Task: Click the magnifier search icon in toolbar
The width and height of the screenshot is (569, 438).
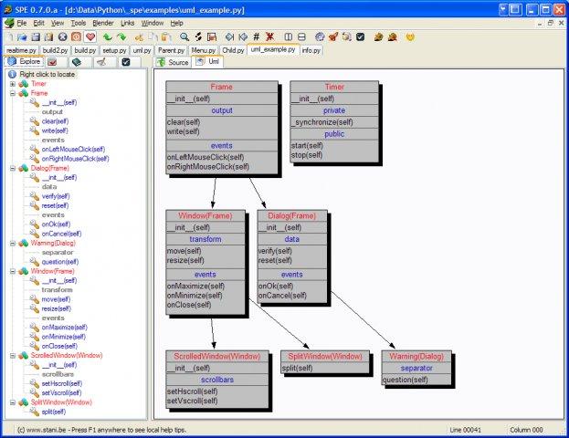Action: click(x=184, y=36)
